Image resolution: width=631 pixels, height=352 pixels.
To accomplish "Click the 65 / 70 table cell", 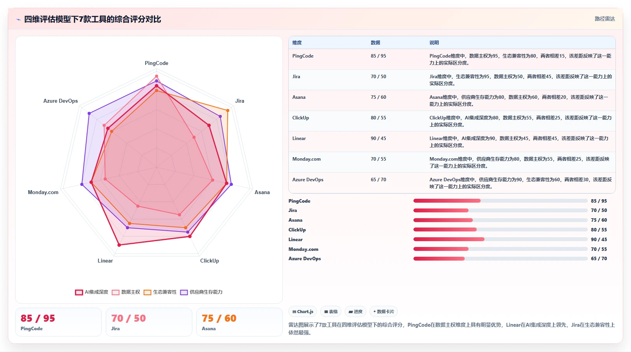I will [x=378, y=180].
